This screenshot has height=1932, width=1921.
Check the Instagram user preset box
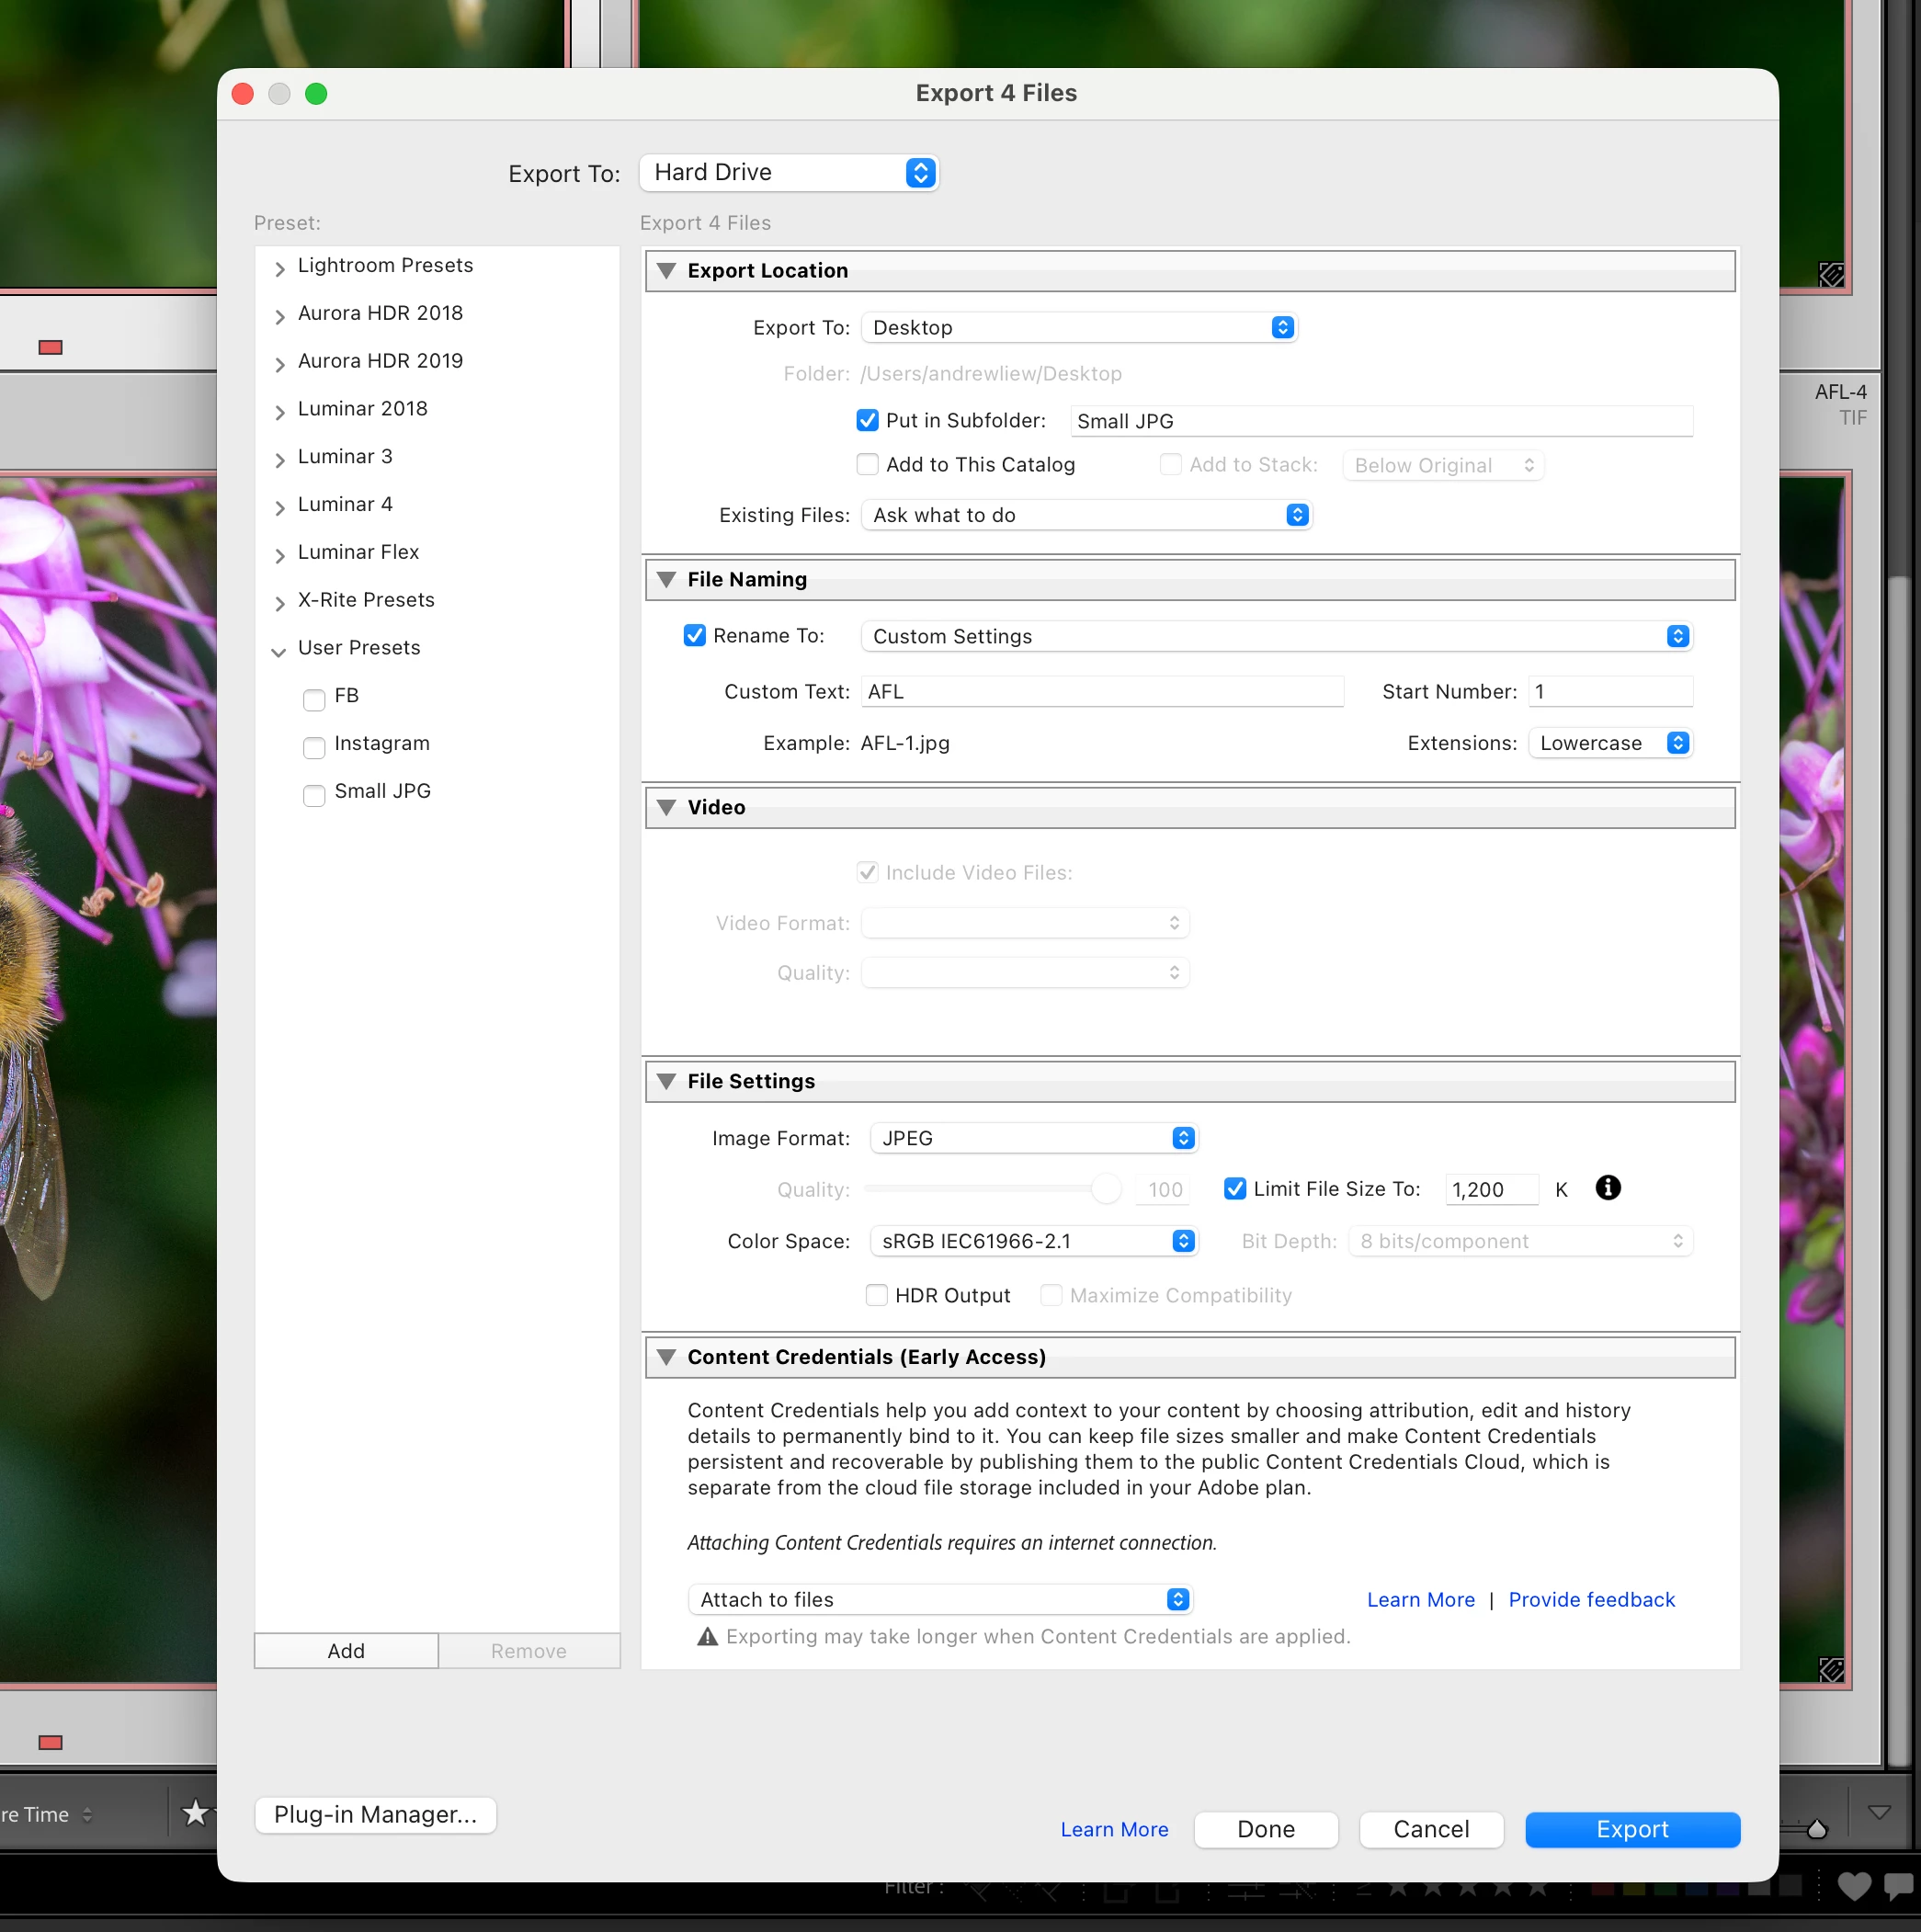314,747
